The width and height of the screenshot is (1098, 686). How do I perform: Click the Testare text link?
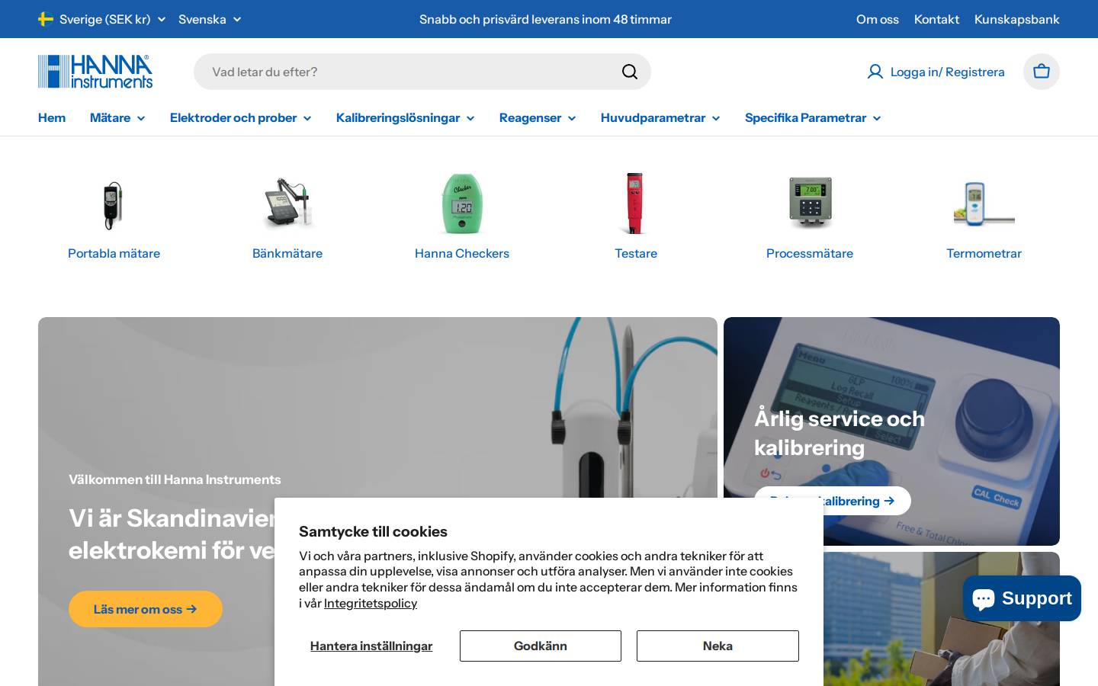point(636,253)
